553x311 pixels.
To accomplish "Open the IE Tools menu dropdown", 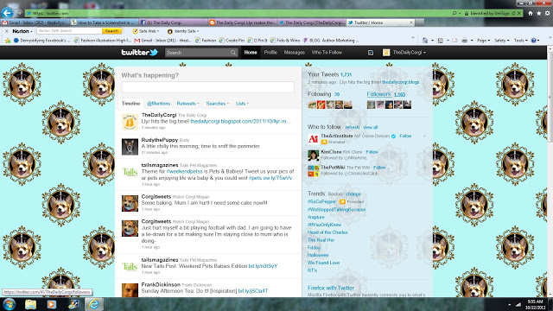I will pyautogui.click(x=520, y=41).
